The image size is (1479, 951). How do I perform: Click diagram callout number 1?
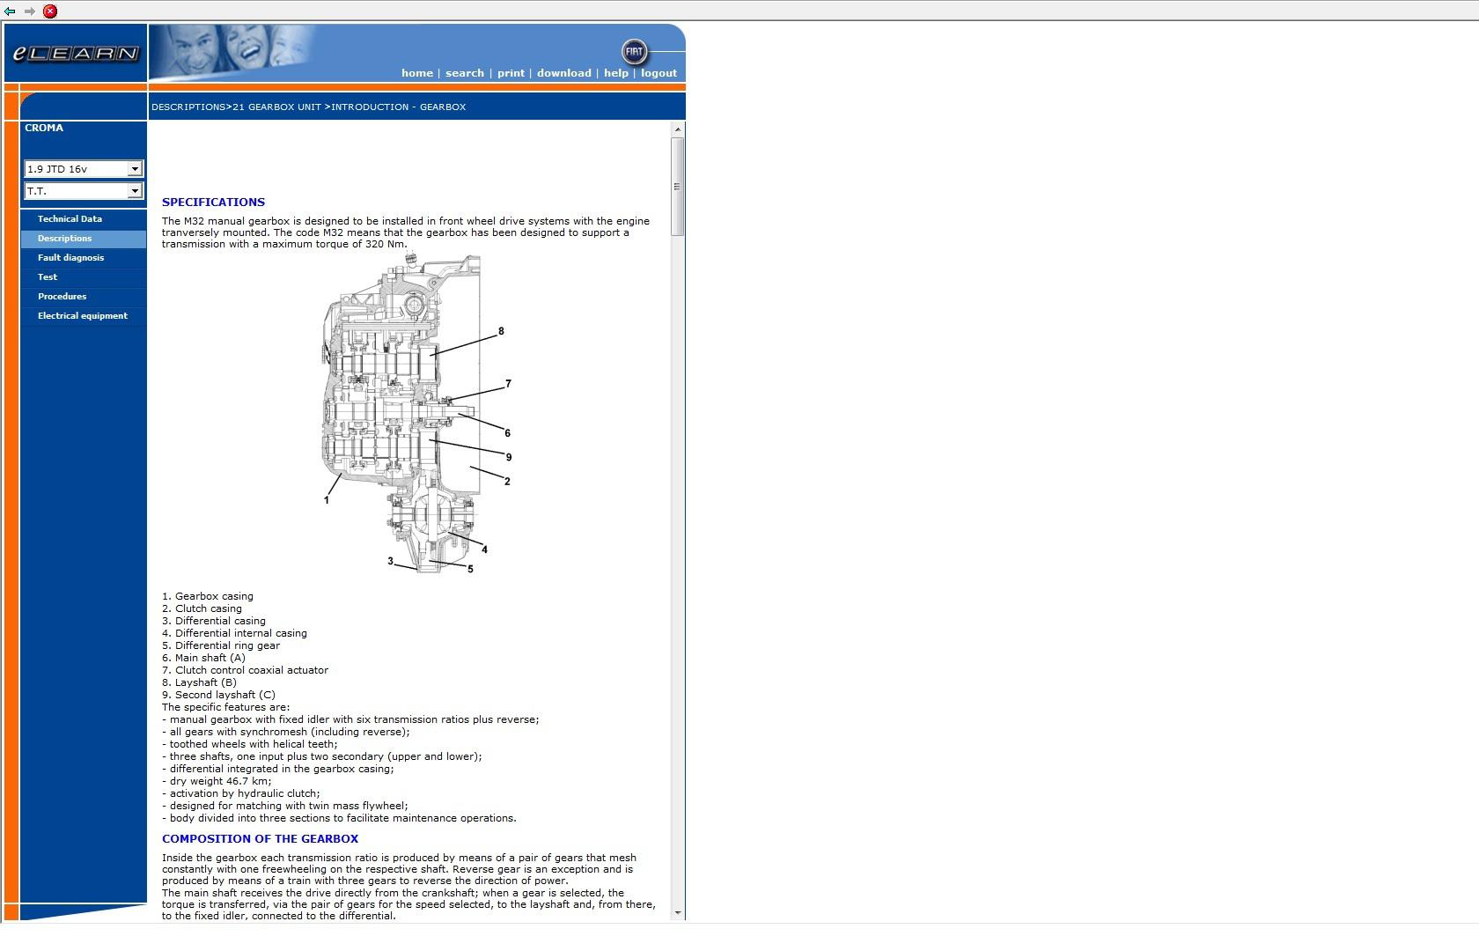click(327, 500)
